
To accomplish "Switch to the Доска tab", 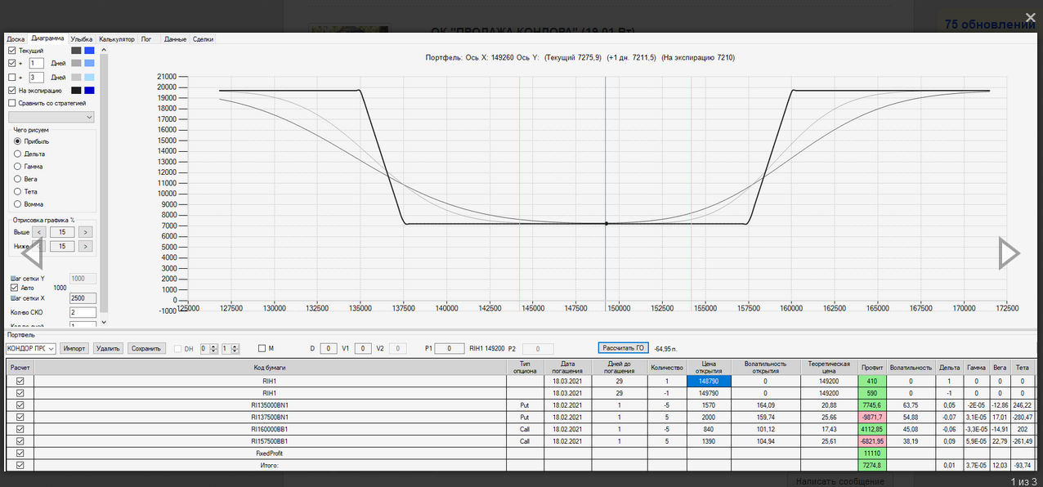I will tap(16, 38).
